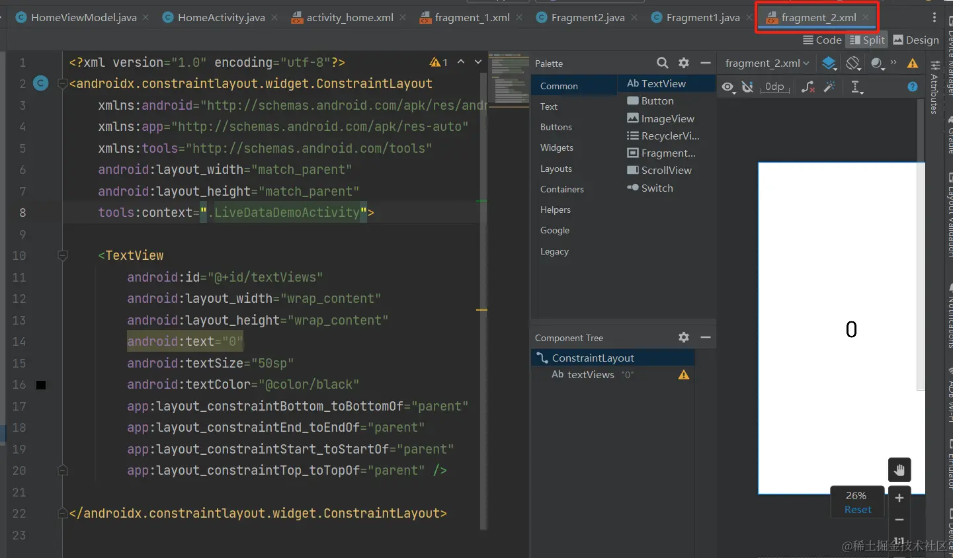Select the Layouts palette category
953x558 pixels.
coord(574,169)
